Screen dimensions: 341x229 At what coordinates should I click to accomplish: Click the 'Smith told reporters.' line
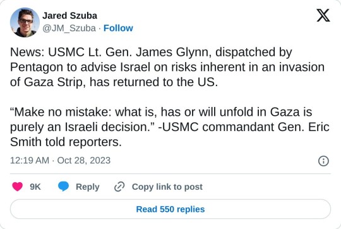click(x=66, y=142)
